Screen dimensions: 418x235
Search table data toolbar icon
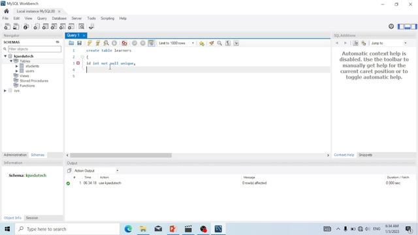click(x=81, y=26)
